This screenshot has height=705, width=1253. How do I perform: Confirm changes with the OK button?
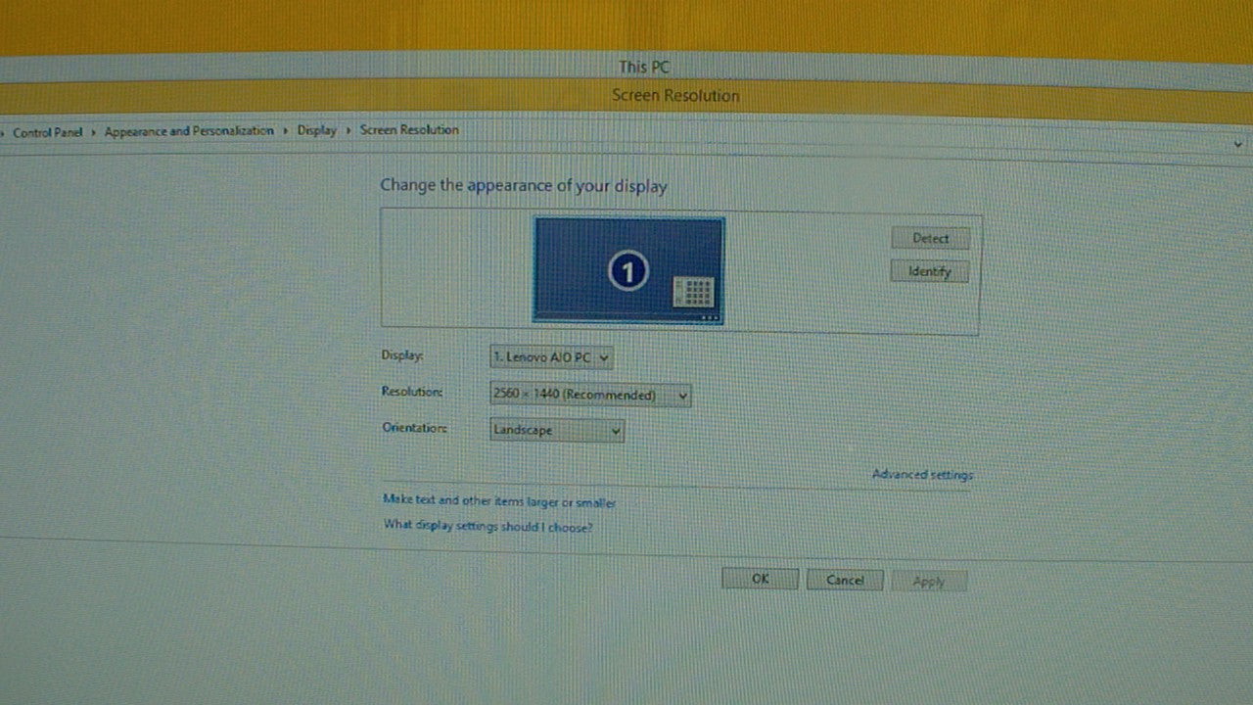click(x=760, y=579)
